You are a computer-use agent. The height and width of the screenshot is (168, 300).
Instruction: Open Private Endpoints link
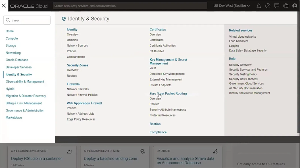(161, 85)
